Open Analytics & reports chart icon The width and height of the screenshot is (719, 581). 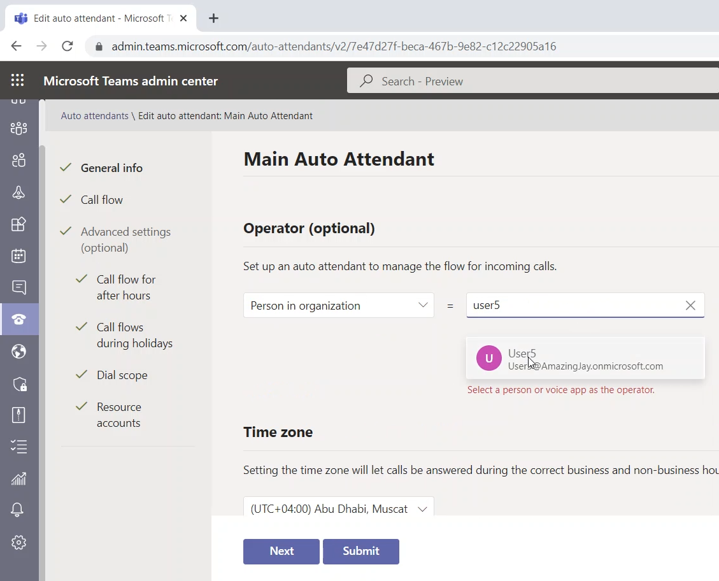pos(18,478)
